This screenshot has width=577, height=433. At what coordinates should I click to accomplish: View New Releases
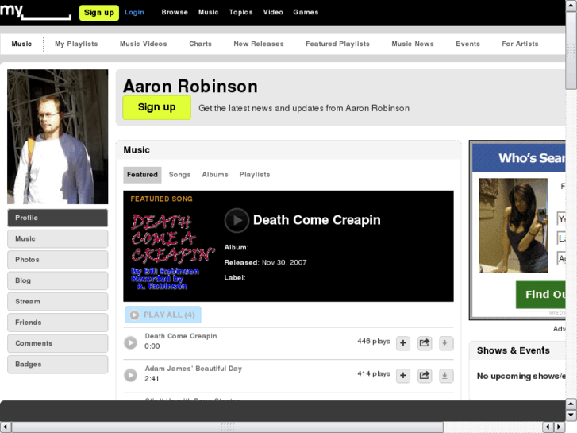258,44
